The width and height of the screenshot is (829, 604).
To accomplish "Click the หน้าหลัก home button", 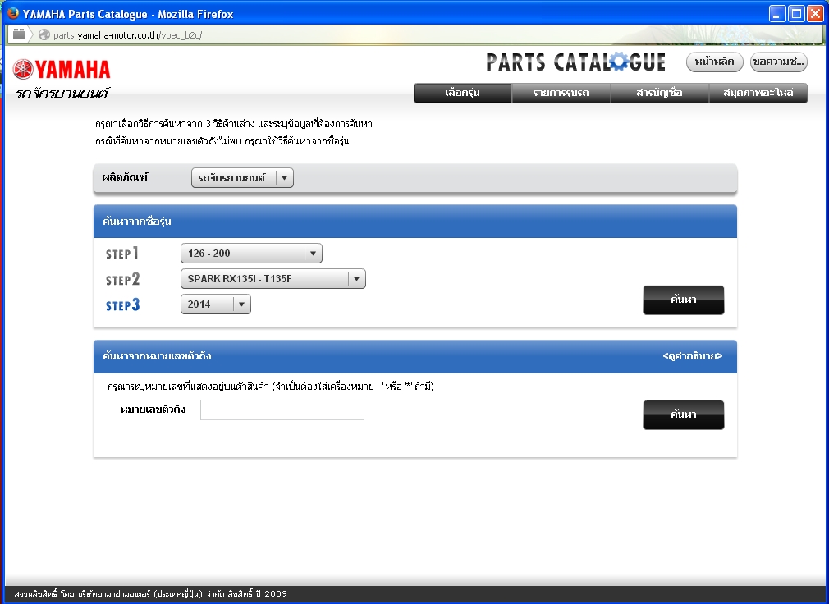I will coord(715,62).
